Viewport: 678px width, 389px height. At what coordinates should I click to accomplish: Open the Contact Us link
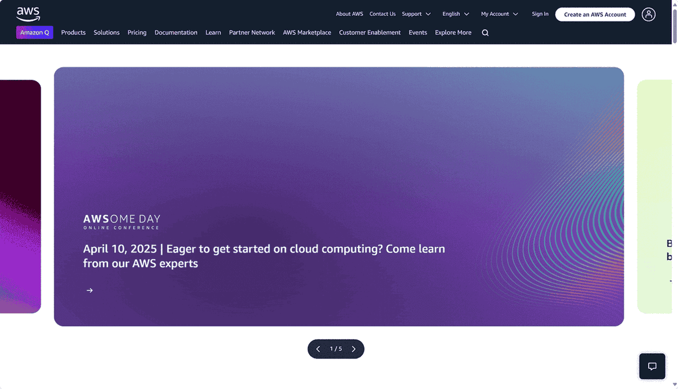point(383,14)
